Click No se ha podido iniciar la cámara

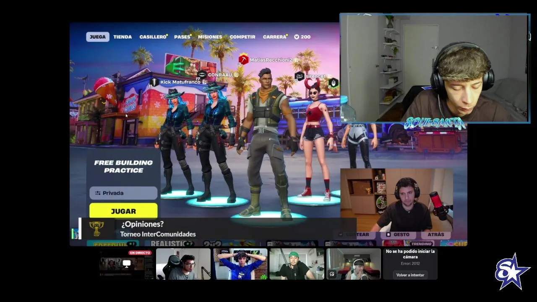coord(410,254)
